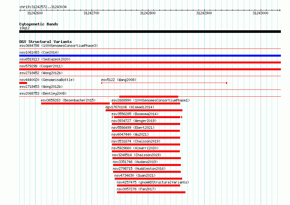Click the DGV Structural Variants track title
The image size is (290, 205).
coord(46,42)
